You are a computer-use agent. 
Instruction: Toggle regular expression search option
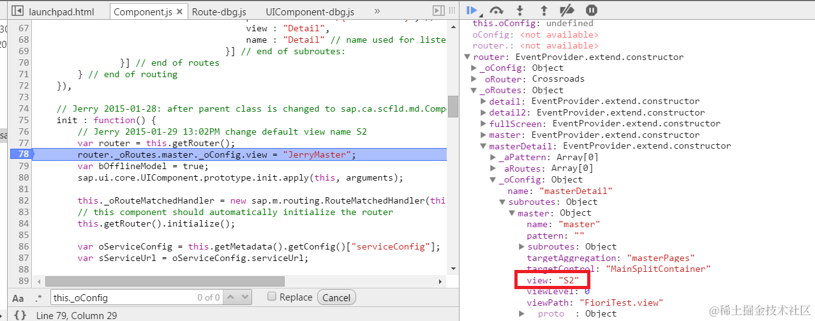click(x=39, y=298)
